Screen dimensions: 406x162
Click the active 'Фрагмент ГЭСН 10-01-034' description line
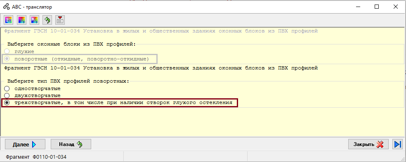161,68
